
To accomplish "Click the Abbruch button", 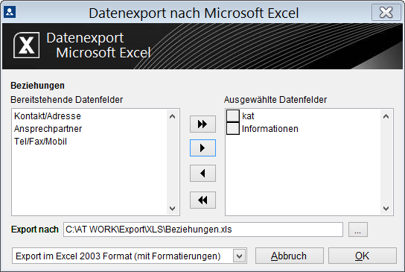I will click(x=290, y=256).
